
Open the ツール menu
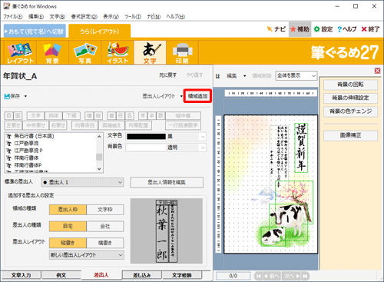coord(133,17)
